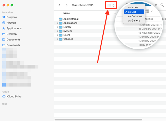Click the '25 January 2021' date cell
Viewport: 166px width, 121px height.
[150, 29]
